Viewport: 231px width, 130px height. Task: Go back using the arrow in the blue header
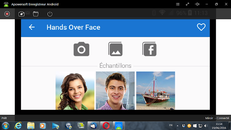pyautogui.click(x=32, y=27)
